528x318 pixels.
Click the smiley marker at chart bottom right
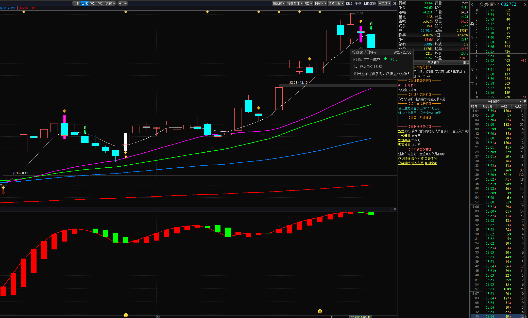(320, 311)
